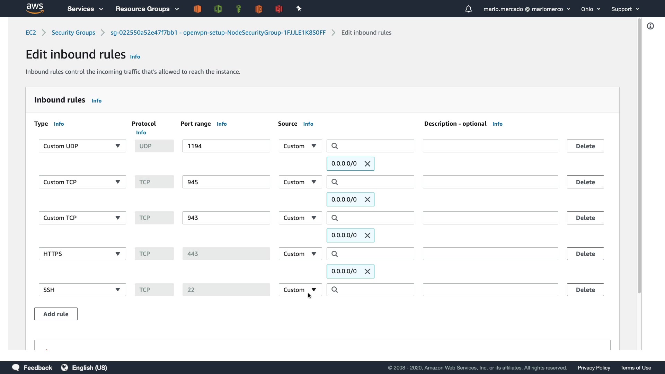The image size is (665, 374).
Task: Click the AWS logo home icon
Action: click(35, 8)
